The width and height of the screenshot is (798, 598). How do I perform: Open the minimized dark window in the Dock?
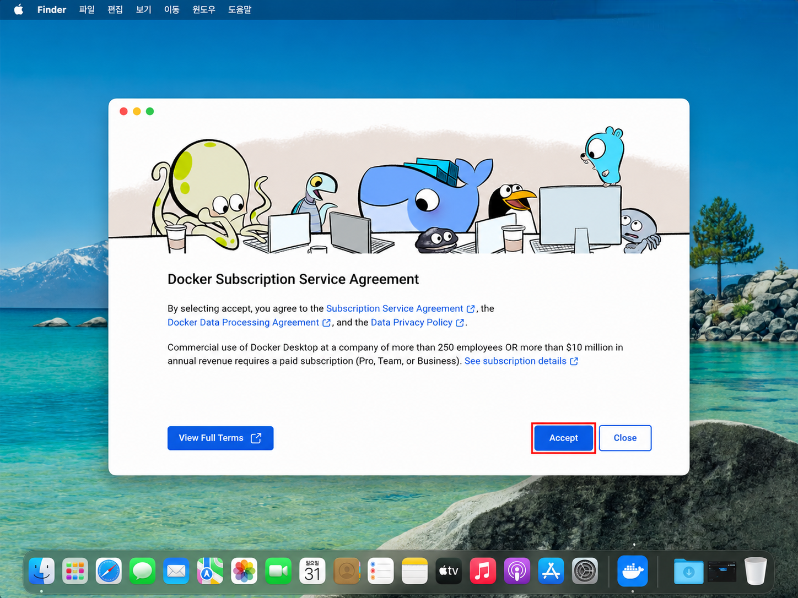[722, 572]
